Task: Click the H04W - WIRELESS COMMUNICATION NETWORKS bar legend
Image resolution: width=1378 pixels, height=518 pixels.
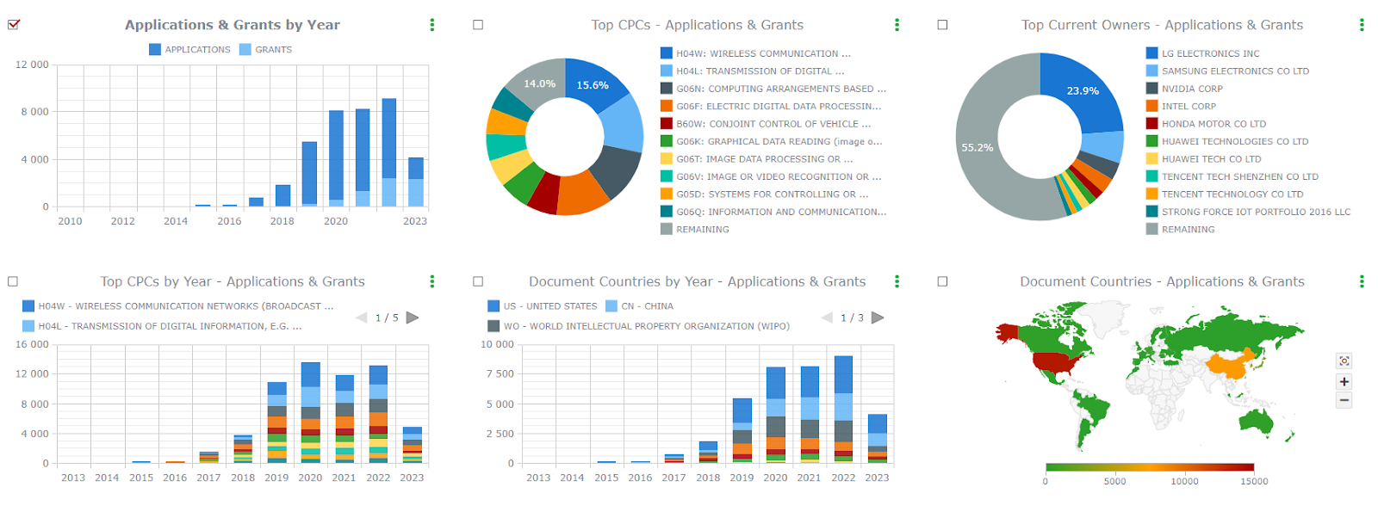Action: [x=178, y=306]
